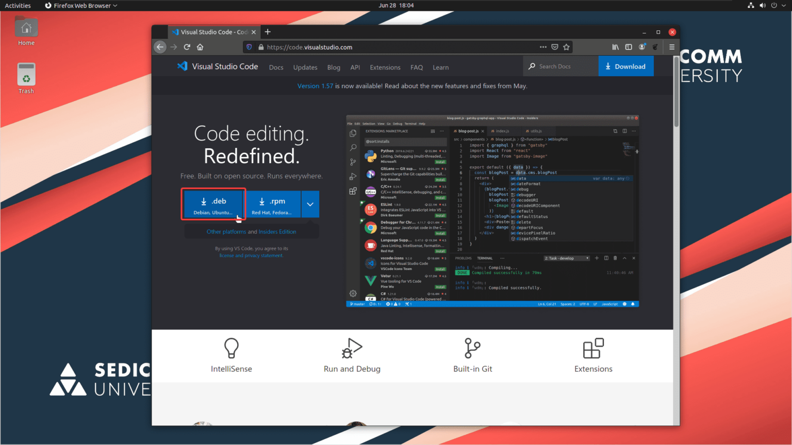Click the IntelliSense label
Image resolution: width=792 pixels, height=445 pixels.
coord(232,369)
